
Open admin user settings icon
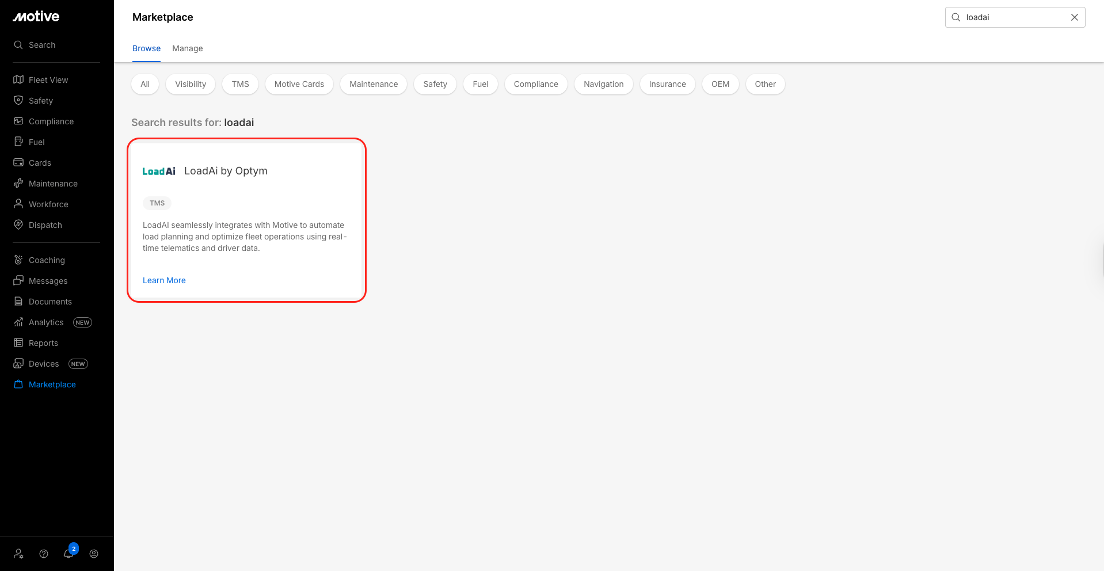pos(19,554)
